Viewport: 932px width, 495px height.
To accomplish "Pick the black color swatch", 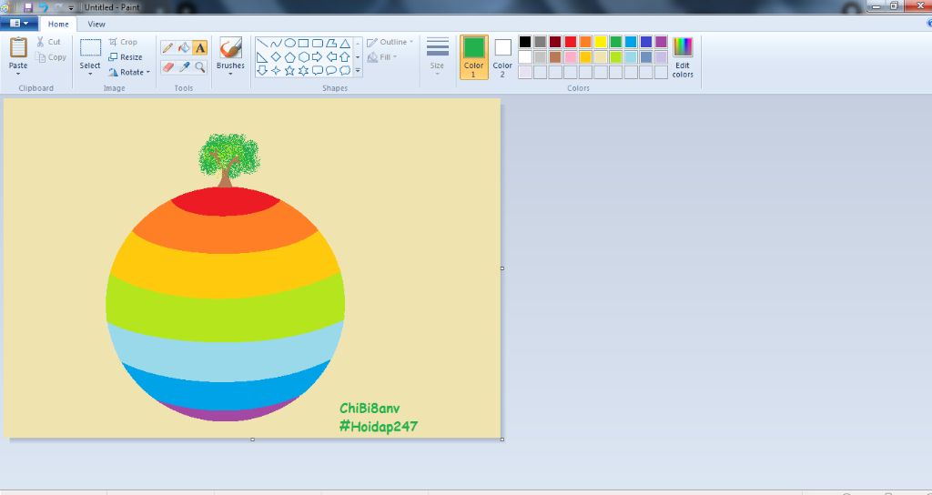I will (x=525, y=42).
